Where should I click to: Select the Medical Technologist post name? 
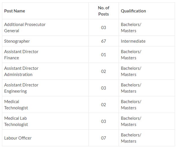[16, 105]
